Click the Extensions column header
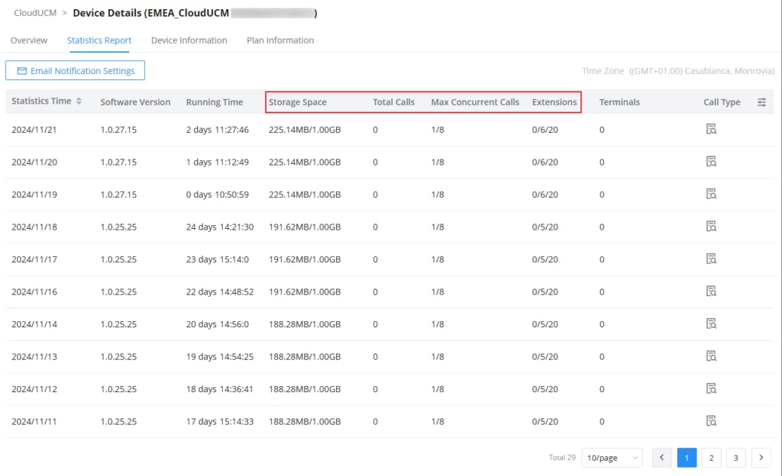782x476 pixels. pyautogui.click(x=554, y=102)
